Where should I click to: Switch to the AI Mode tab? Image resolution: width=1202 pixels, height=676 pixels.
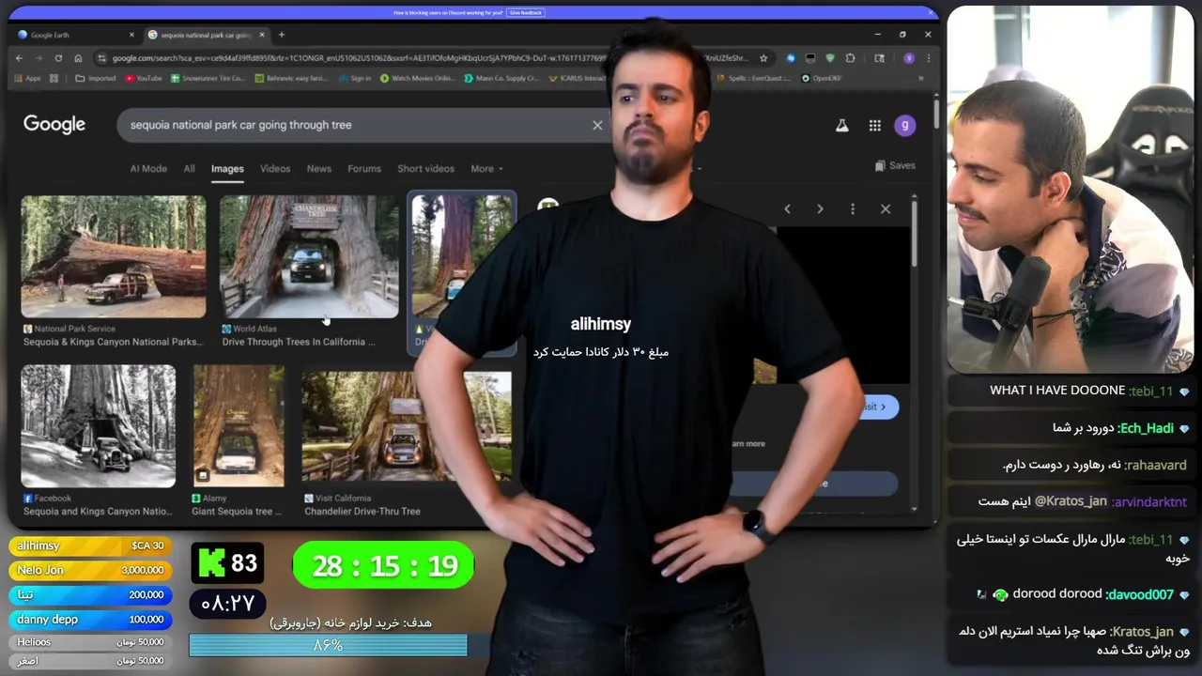pos(148,169)
